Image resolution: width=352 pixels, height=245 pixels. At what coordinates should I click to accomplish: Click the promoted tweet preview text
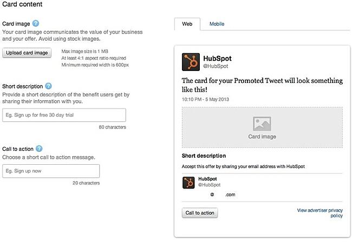262,85
